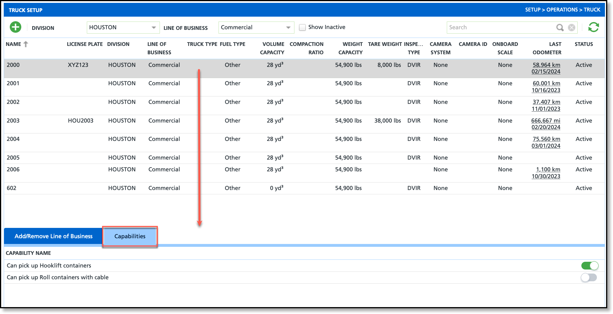Click the magnifying glass search icon
This screenshot has height=314, width=613.
pyautogui.click(x=560, y=27)
